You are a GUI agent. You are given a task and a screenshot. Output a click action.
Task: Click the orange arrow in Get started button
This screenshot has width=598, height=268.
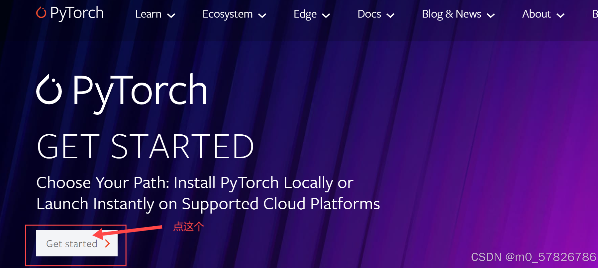107,244
